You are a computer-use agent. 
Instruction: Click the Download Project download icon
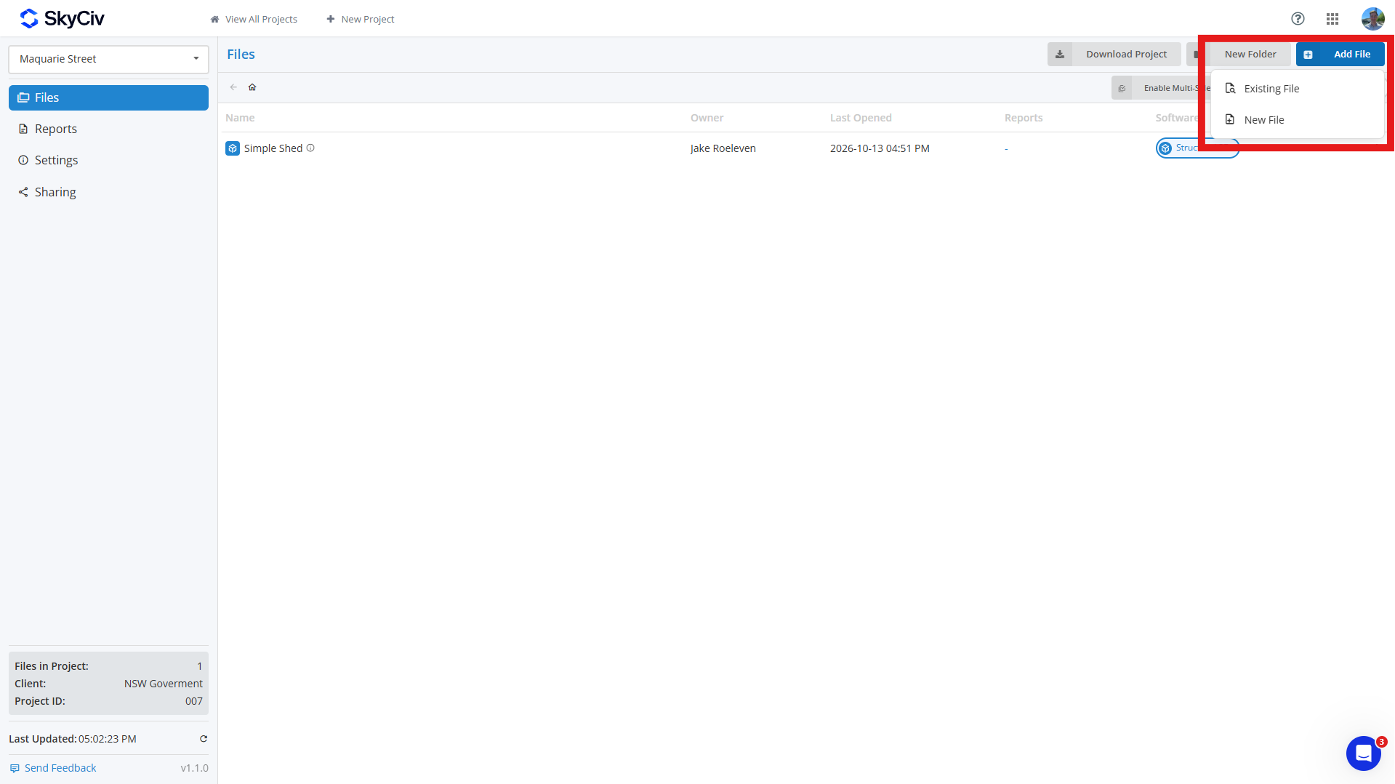(x=1060, y=55)
